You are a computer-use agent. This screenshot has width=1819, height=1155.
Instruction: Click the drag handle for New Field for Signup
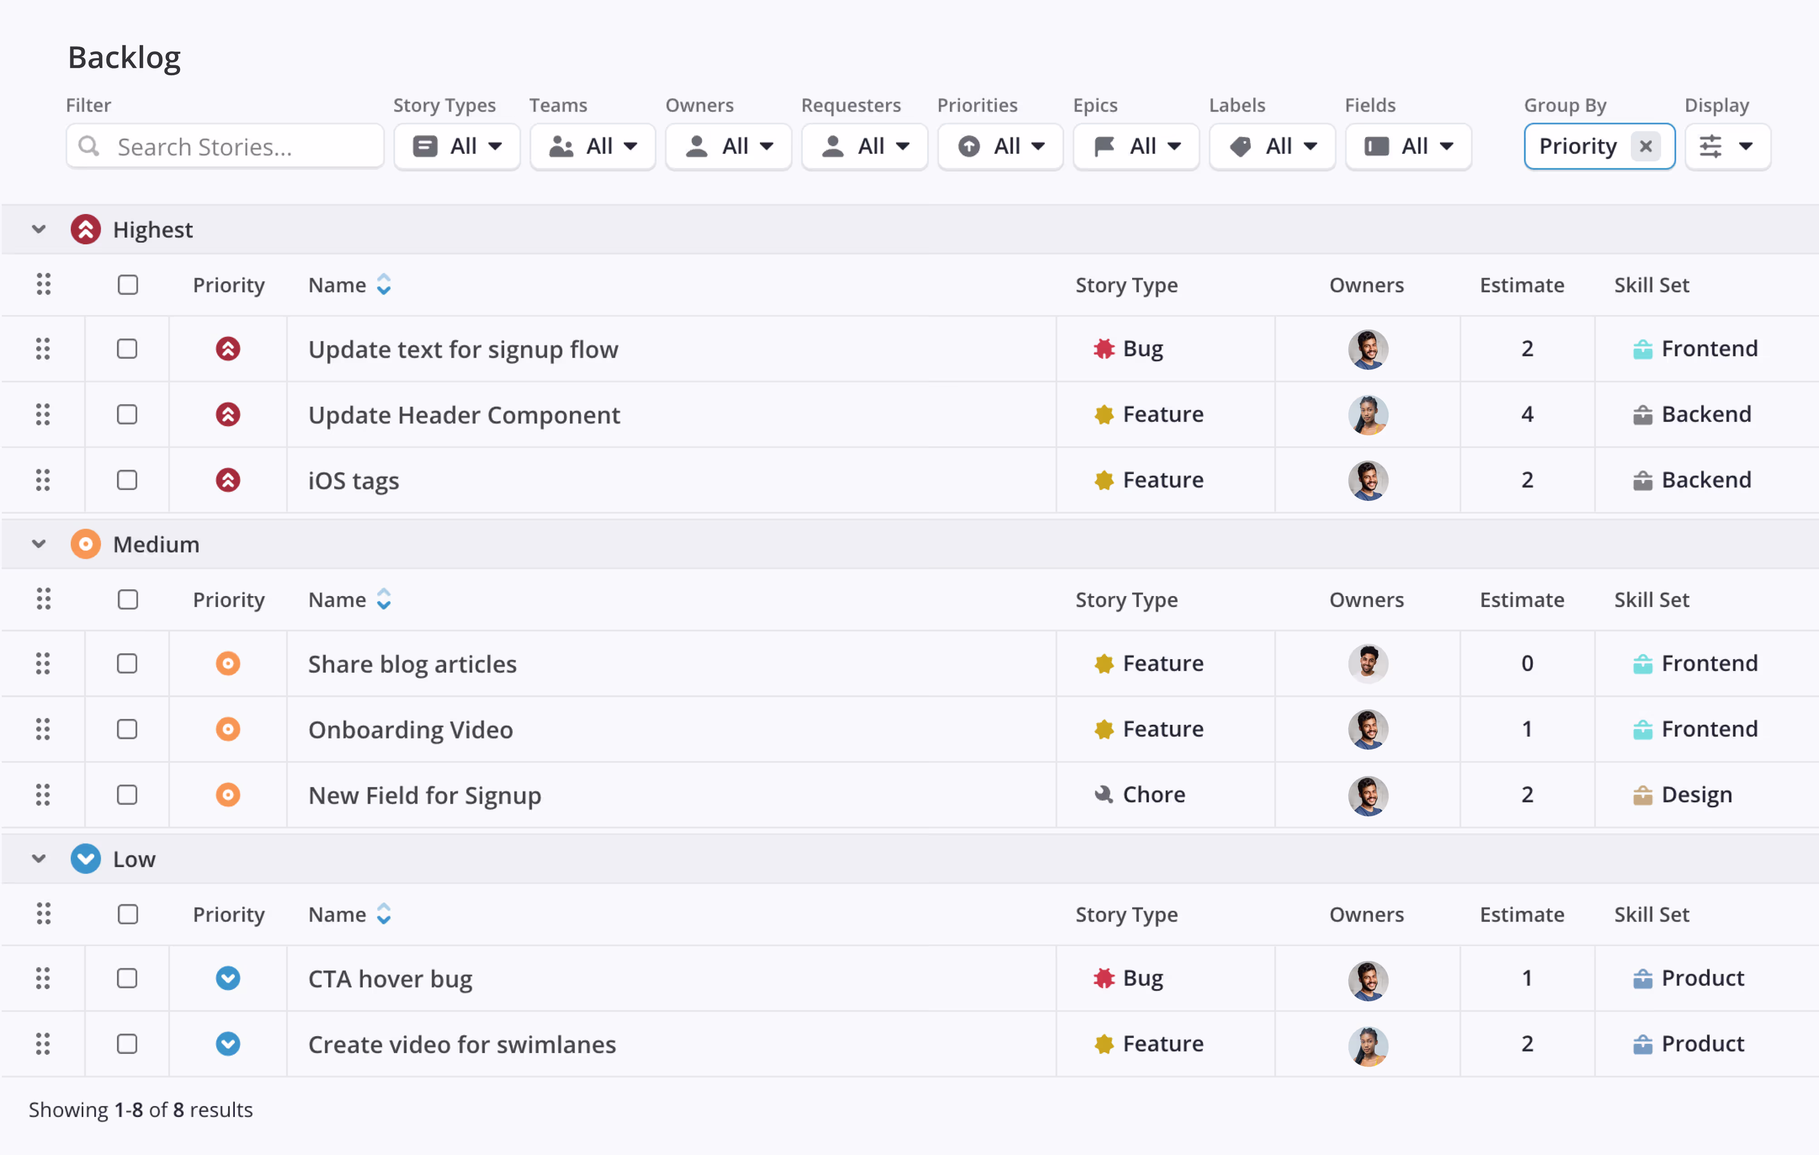[43, 796]
